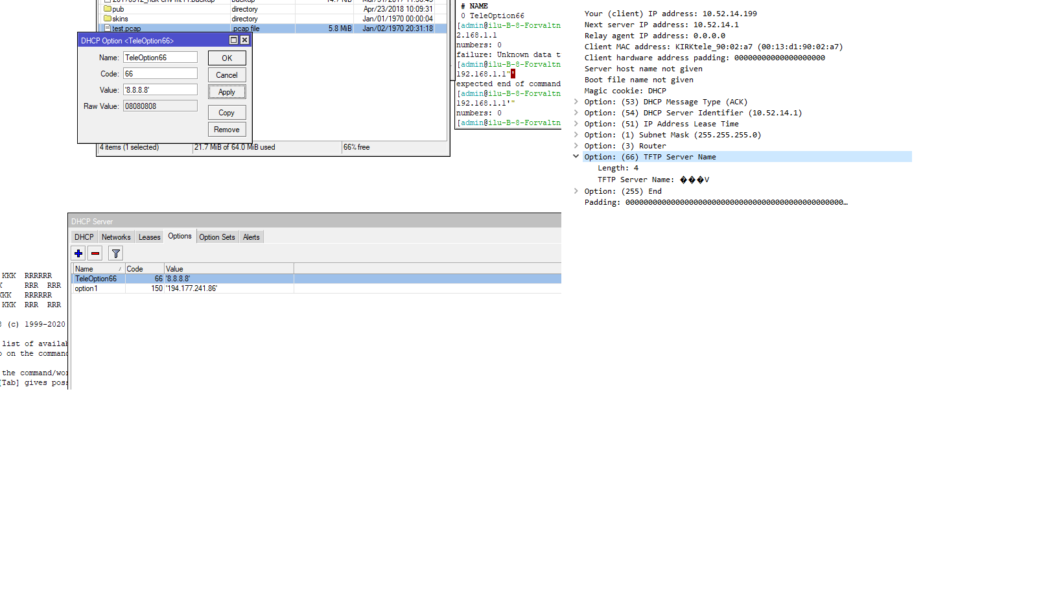Viewport: 1041px width, 606px height.
Task: Maximize the DHCP Option dialog
Action: tap(233, 40)
